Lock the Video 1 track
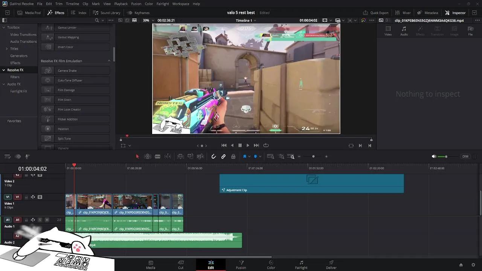Screen dimensions: 482x271 pyautogui.click(x=26, y=197)
